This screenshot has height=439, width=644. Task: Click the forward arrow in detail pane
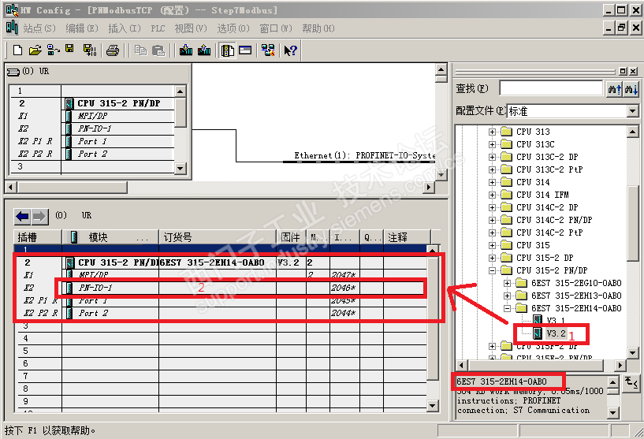40,217
